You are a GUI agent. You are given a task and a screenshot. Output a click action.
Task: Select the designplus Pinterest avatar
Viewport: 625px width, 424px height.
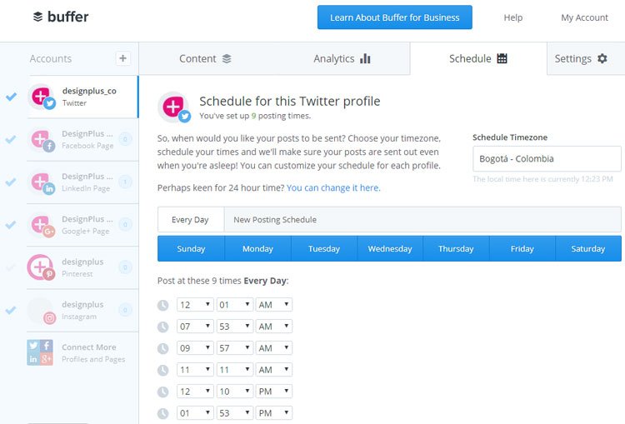41,267
